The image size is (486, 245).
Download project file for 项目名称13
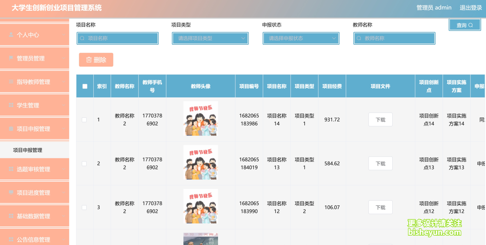click(380, 164)
